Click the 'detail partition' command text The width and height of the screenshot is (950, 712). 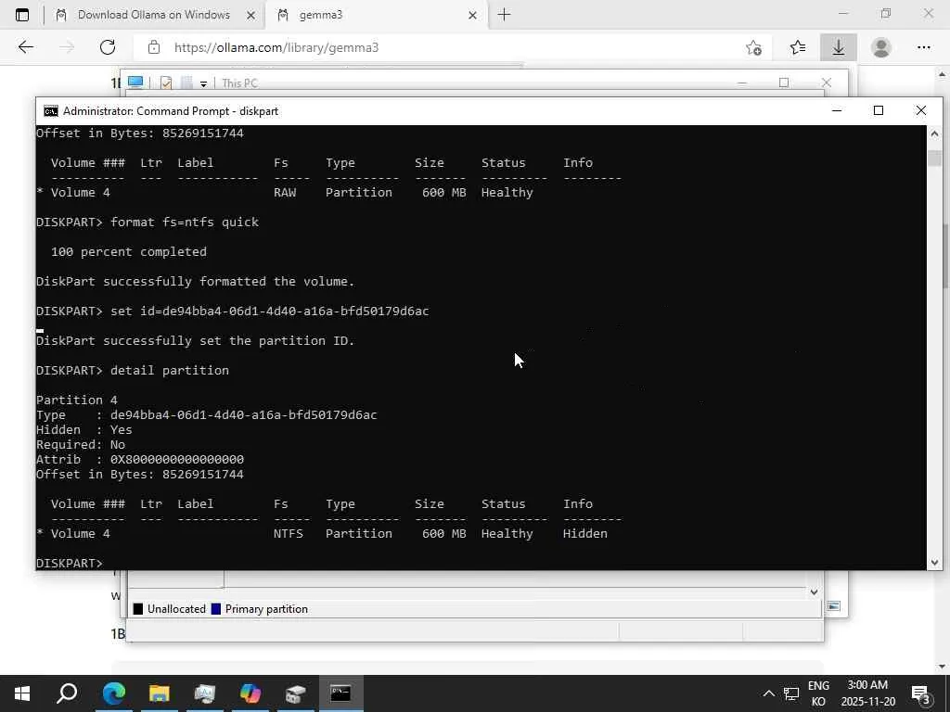170,371
